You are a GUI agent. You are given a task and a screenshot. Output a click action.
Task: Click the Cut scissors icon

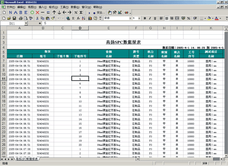pos(37,19)
